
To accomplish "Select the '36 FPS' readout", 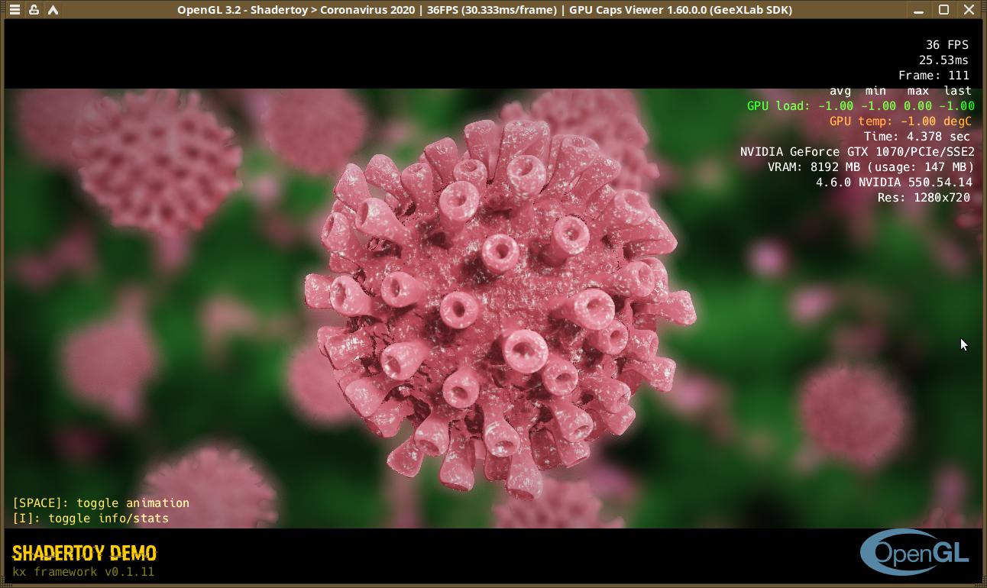I will [x=947, y=45].
